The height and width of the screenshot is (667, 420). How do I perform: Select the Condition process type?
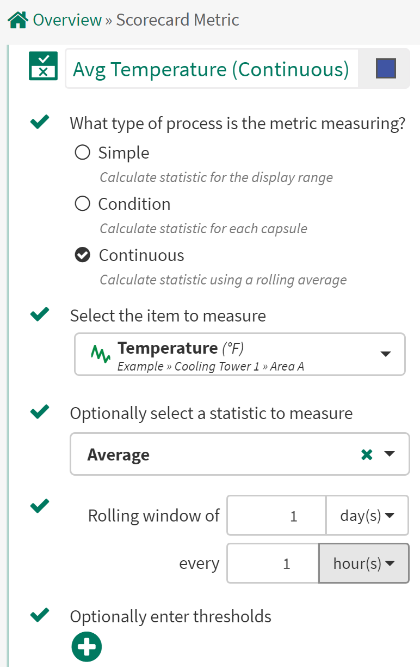82,204
